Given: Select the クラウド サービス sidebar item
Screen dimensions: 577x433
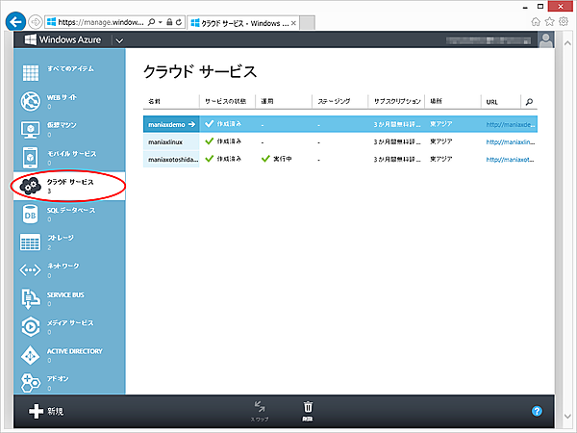Looking at the screenshot, I should pyautogui.click(x=67, y=186).
